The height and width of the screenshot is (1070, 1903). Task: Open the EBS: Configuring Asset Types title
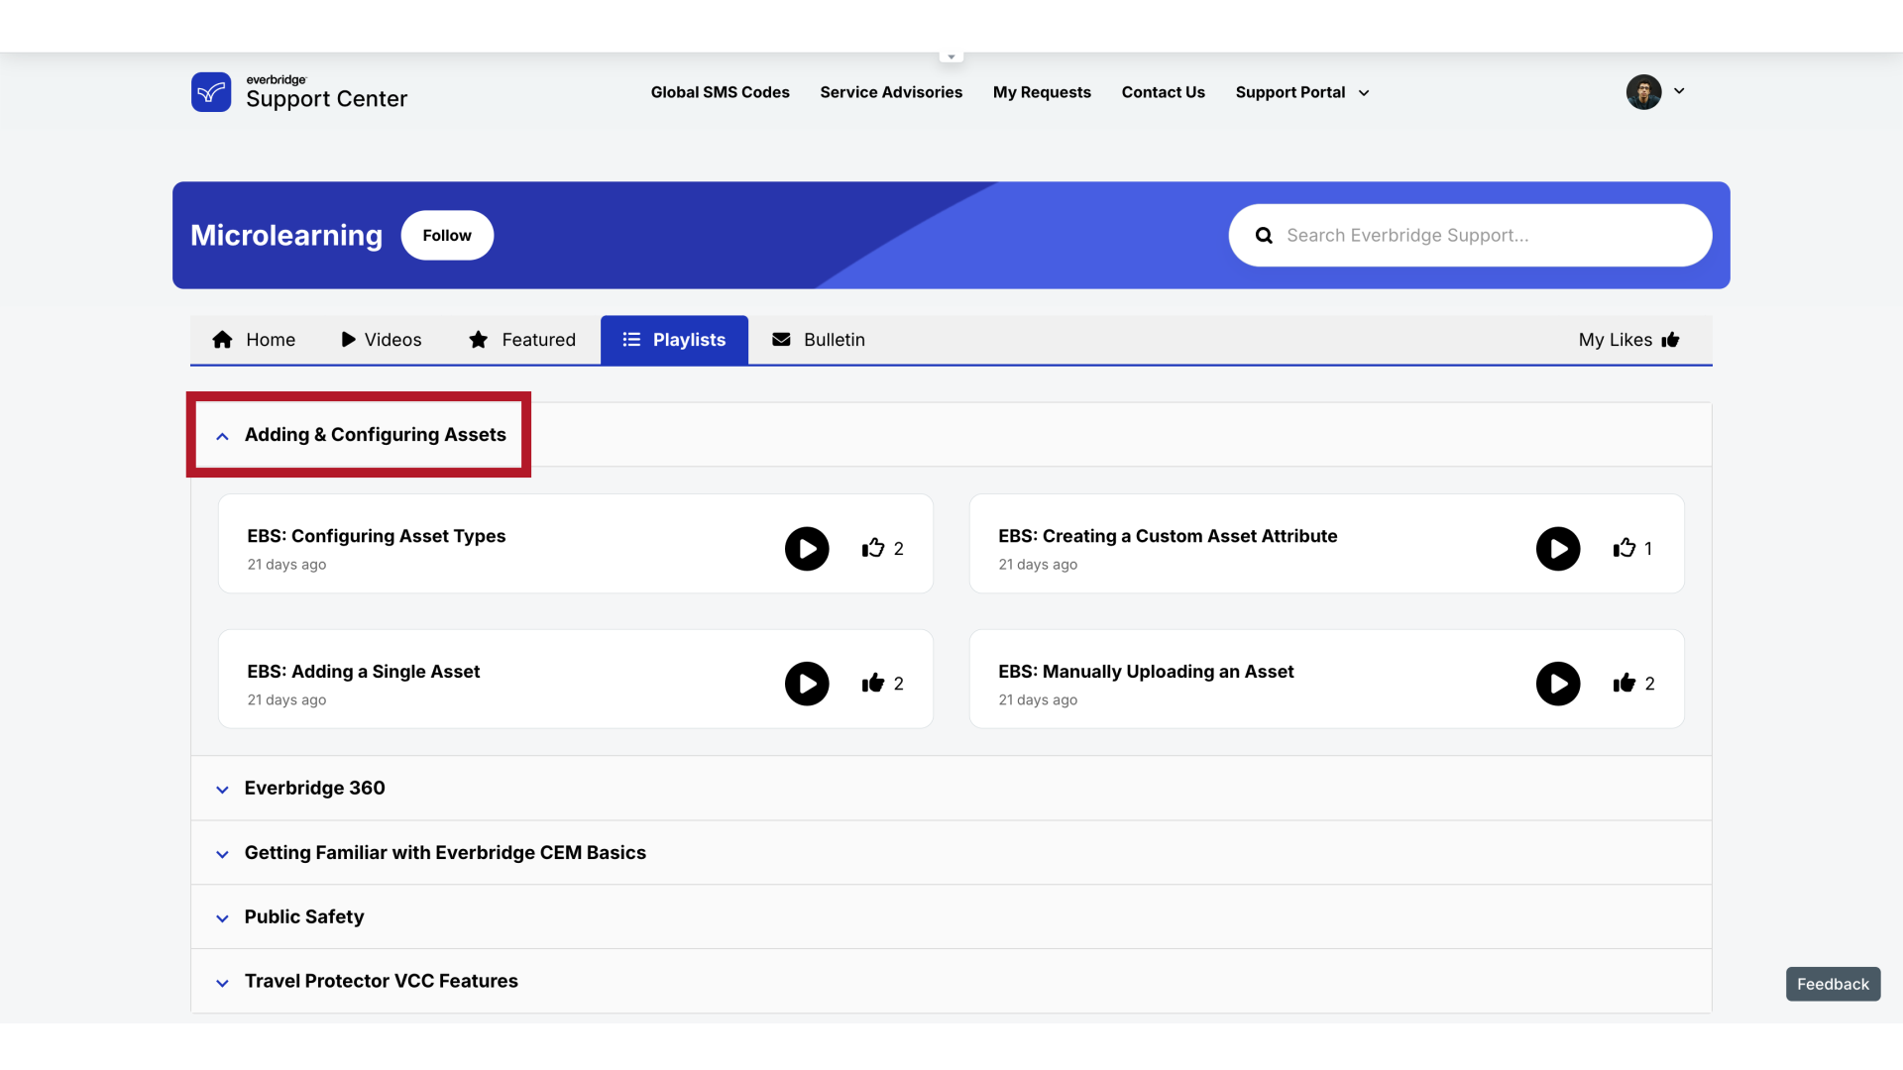377,536
